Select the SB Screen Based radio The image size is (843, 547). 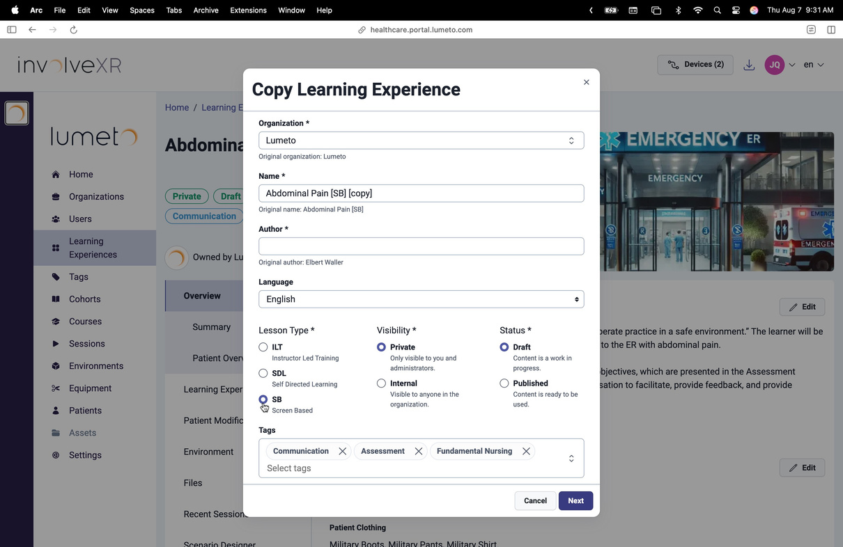(x=263, y=399)
